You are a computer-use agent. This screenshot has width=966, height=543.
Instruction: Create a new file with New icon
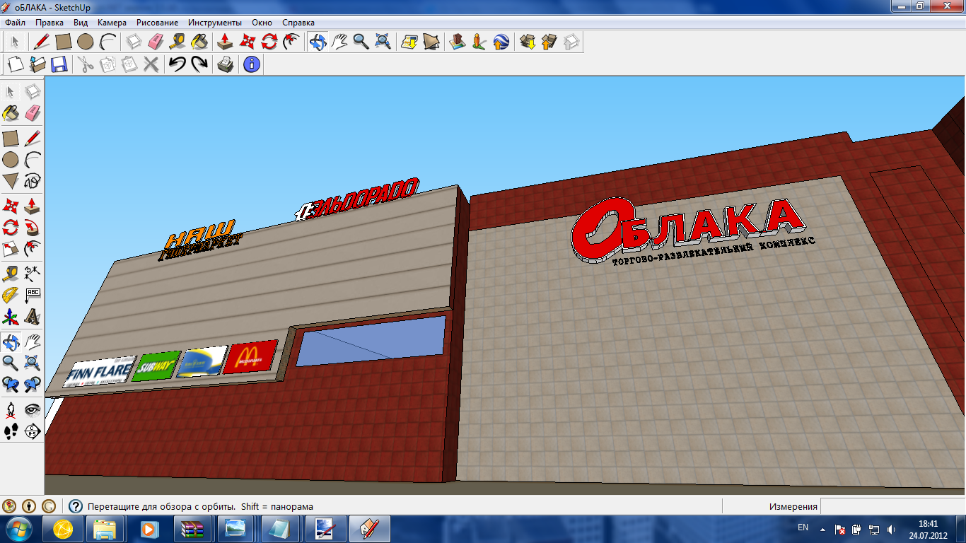click(16, 64)
